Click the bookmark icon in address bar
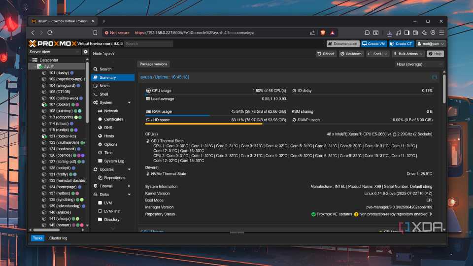Image resolution: width=473 pixels, height=266 pixels. (95, 33)
